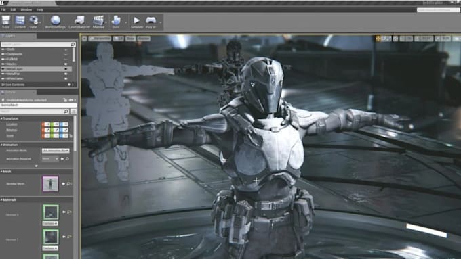Click the magnifier in Layers search box
Viewport: 461px width, 259px height.
73,44
